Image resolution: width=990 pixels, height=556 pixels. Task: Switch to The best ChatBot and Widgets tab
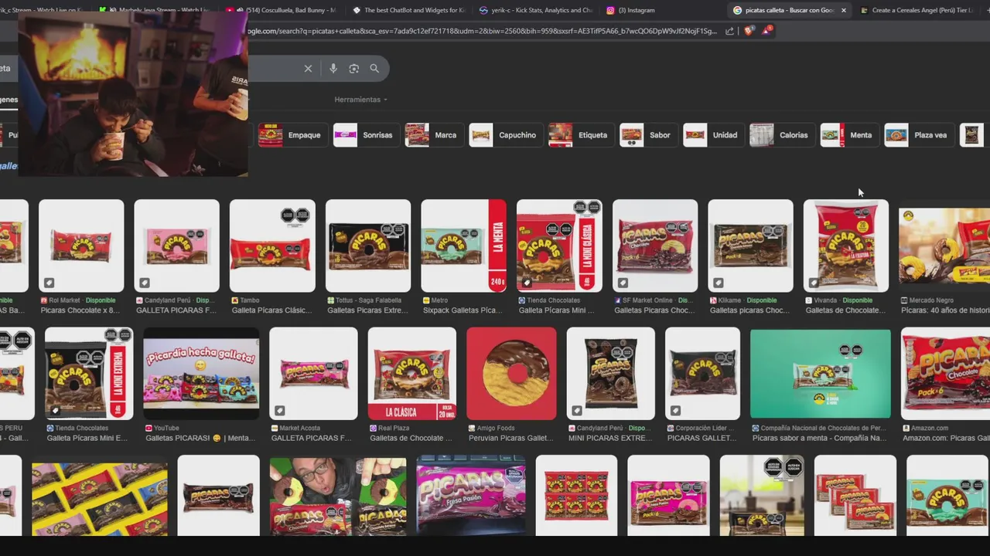(x=409, y=10)
